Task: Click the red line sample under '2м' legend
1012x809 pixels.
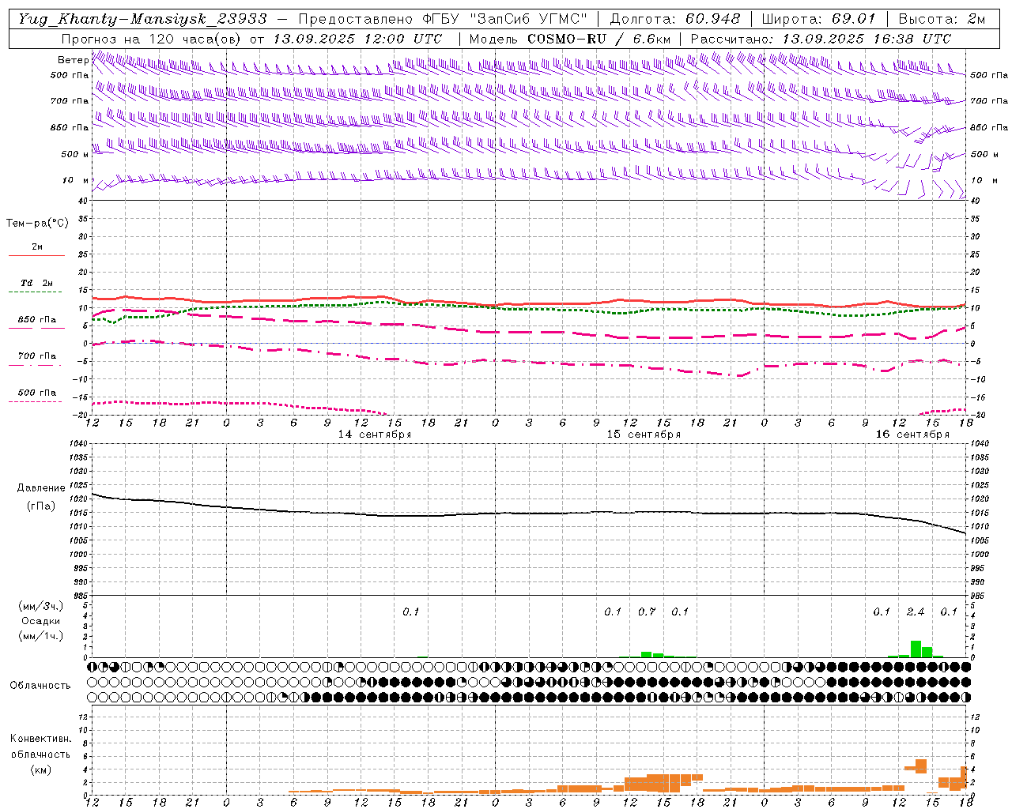Action: [36, 255]
